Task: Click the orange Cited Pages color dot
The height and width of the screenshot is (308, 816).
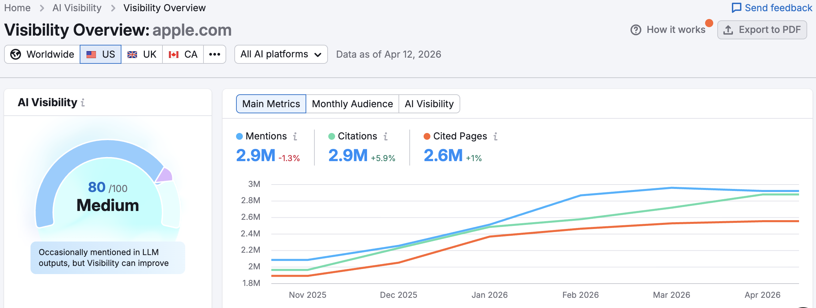Action: click(x=426, y=136)
